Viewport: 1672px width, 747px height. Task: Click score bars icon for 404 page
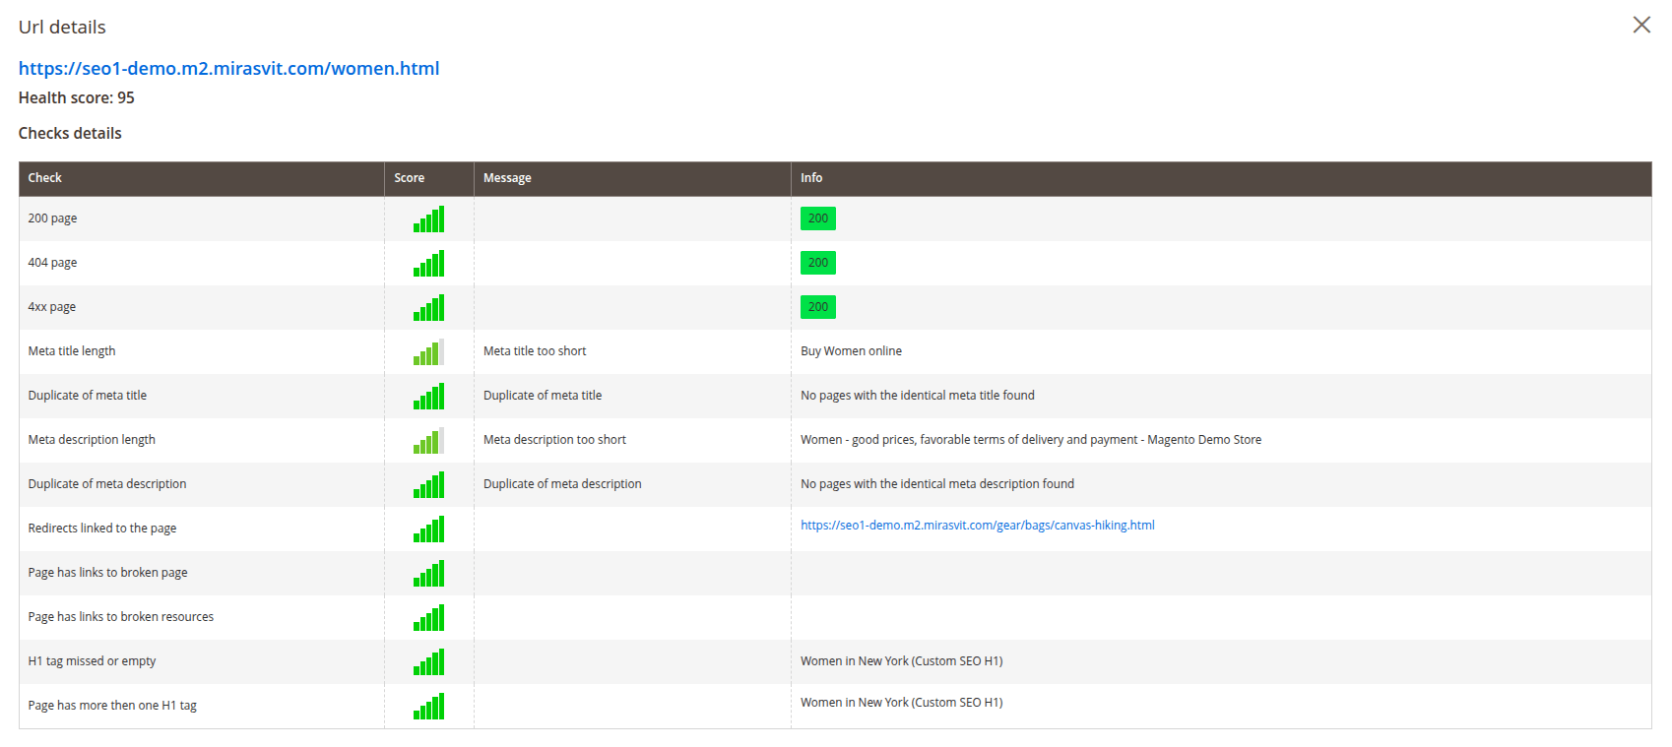[428, 263]
